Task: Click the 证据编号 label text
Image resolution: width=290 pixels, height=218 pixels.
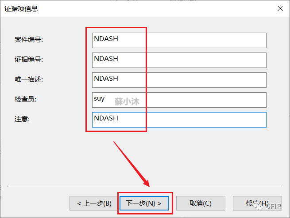Action: pyautogui.click(x=26, y=60)
